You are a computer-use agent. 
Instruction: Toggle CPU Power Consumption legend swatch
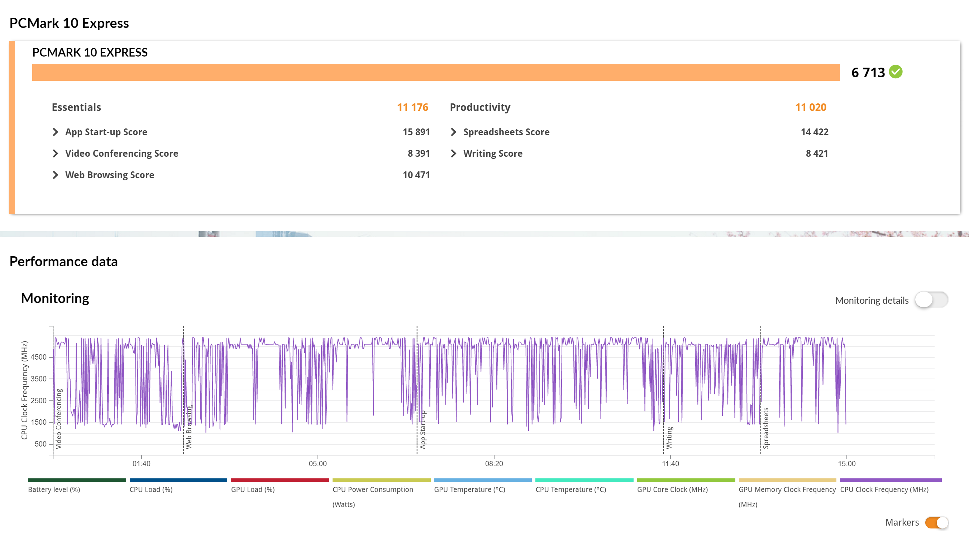[381, 480]
